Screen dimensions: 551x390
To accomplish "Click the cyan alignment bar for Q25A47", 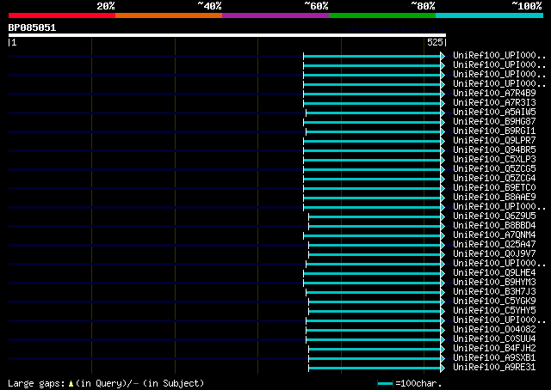I will (x=375, y=245).
